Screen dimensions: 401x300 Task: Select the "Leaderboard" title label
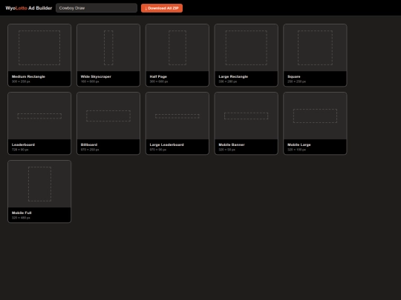[x=23, y=144]
